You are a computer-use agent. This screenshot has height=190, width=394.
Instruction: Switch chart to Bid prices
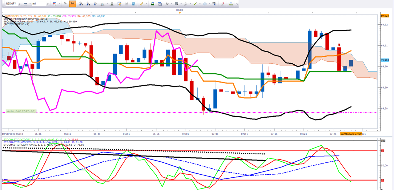(66, 4)
